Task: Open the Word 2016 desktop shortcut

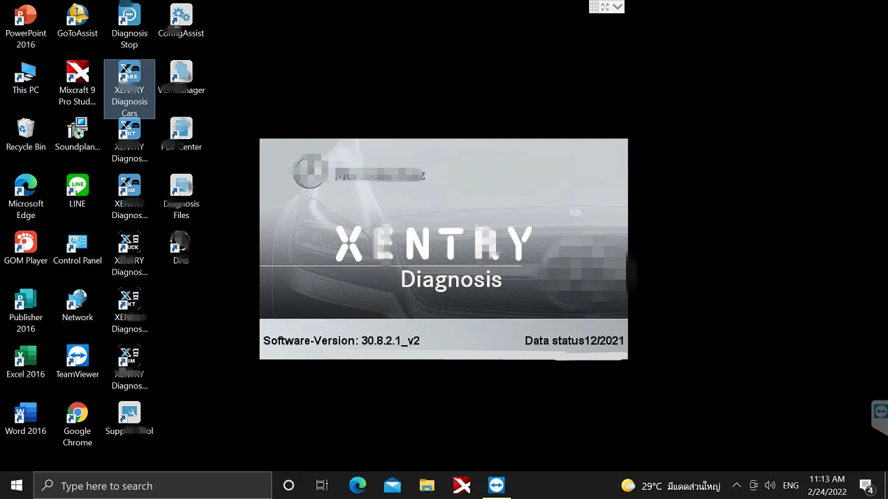Action: [x=26, y=418]
